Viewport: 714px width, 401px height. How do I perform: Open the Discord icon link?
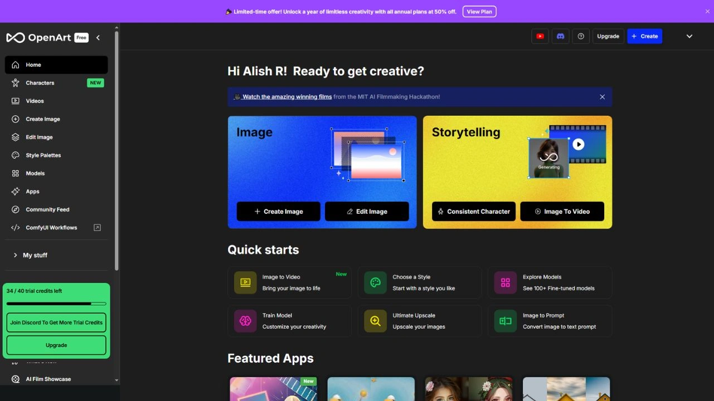click(560, 36)
